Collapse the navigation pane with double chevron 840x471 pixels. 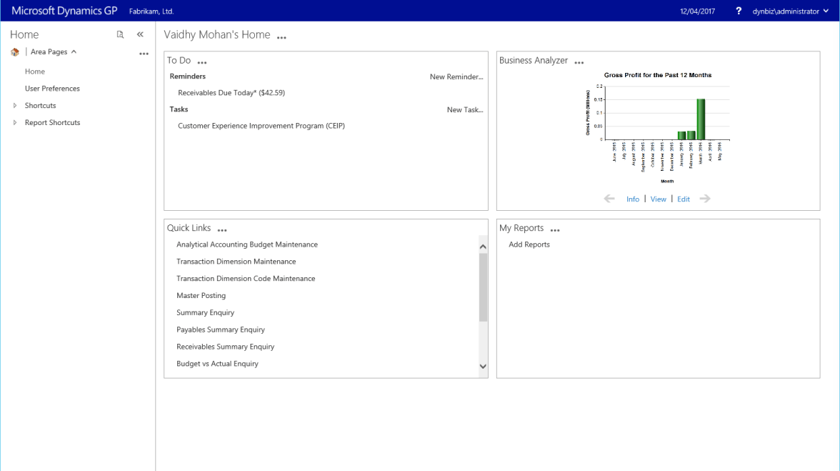(x=140, y=34)
